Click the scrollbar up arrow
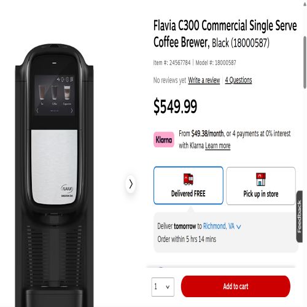Viewport: 307px width, 307px height. (x=305, y=4)
